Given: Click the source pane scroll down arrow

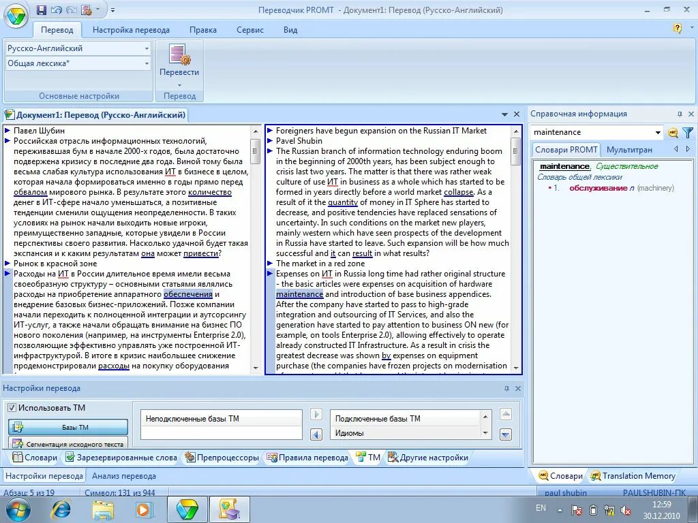Looking at the screenshot, I should pos(256,368).
